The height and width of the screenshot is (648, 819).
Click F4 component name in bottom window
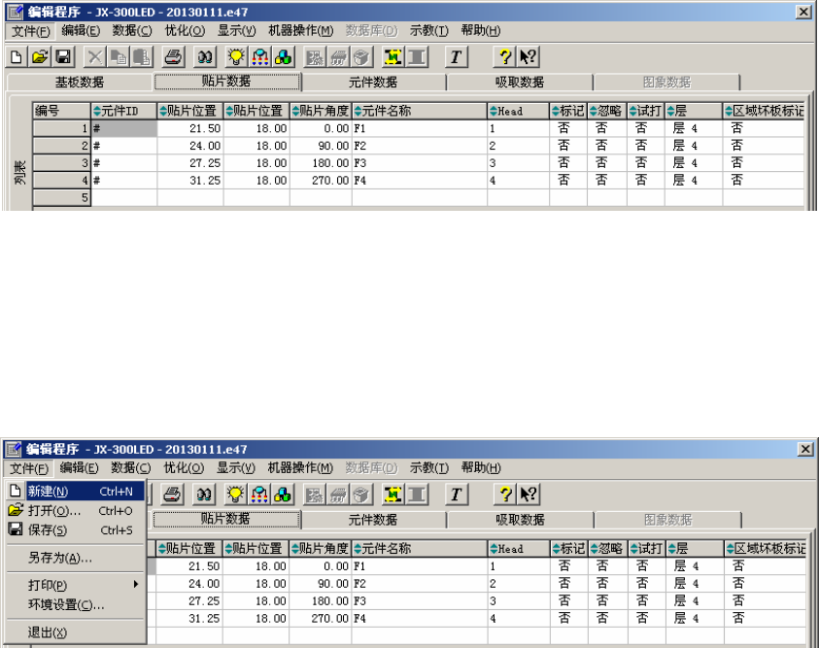(x=420, y=618)
